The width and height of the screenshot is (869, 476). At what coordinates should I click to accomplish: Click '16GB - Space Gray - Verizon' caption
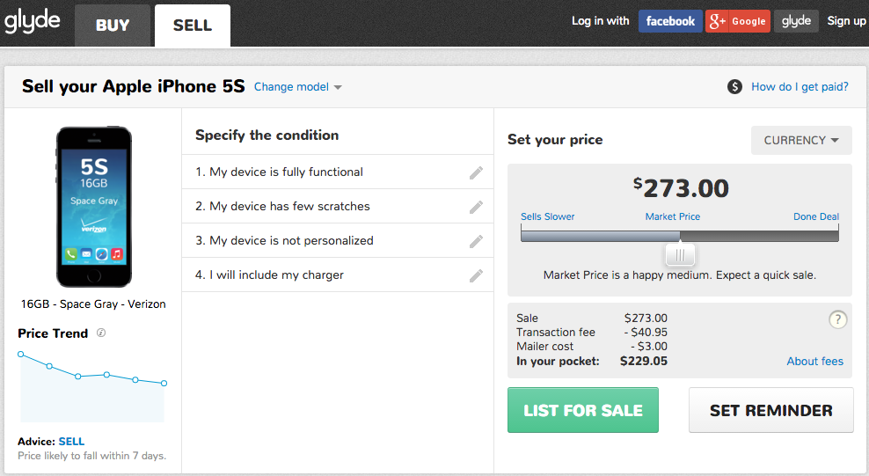[x=93, y=304]
